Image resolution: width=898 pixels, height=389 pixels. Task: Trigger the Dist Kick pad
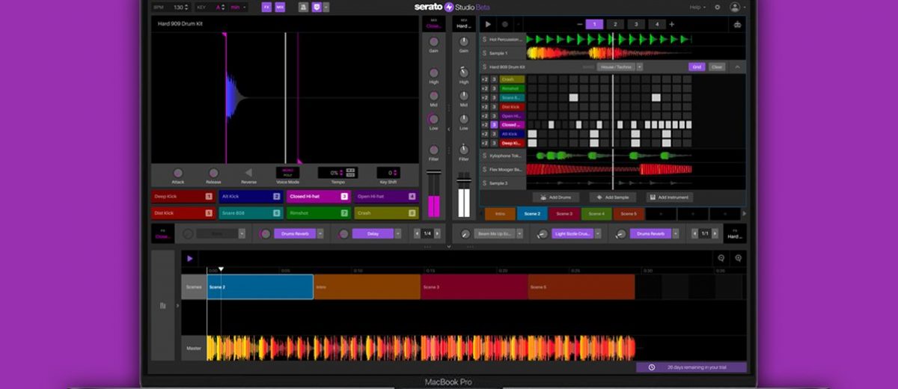tap(183, 213)
